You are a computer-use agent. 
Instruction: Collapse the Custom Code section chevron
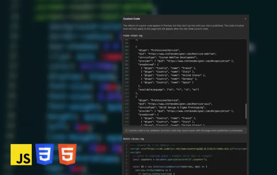pos(245,19)
